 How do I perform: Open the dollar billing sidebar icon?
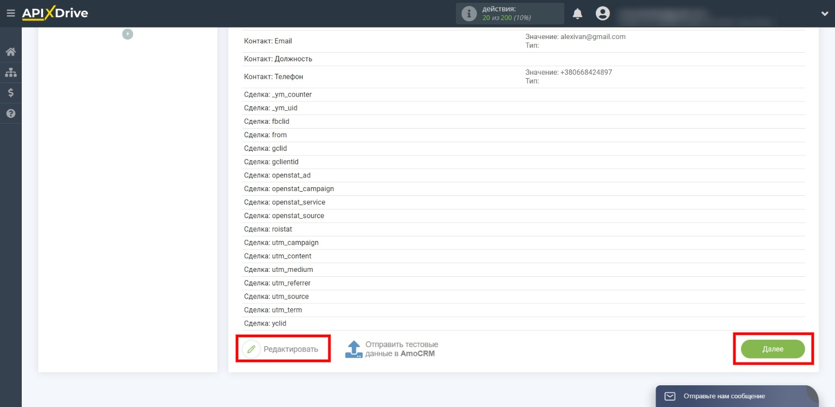click(11, 93)
